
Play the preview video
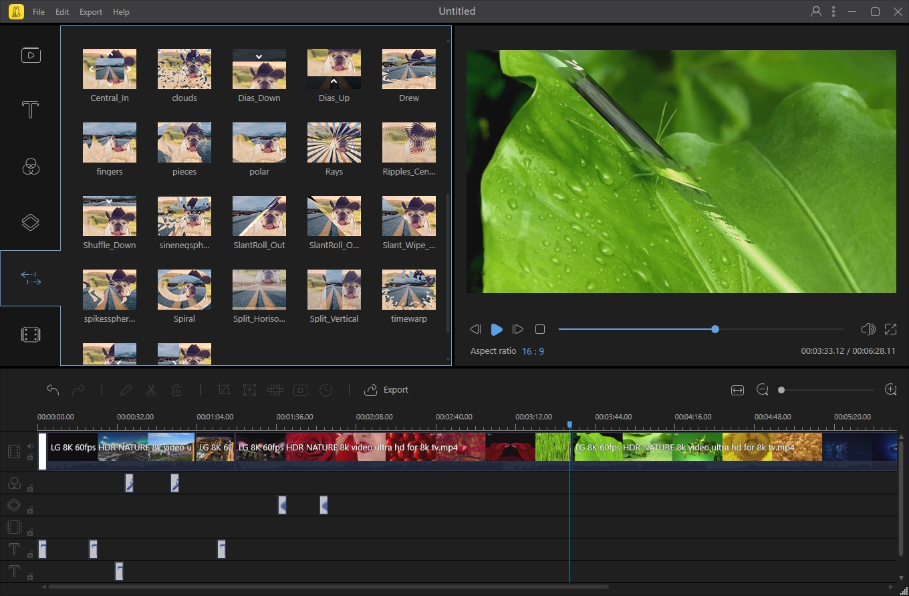(497, 329)
